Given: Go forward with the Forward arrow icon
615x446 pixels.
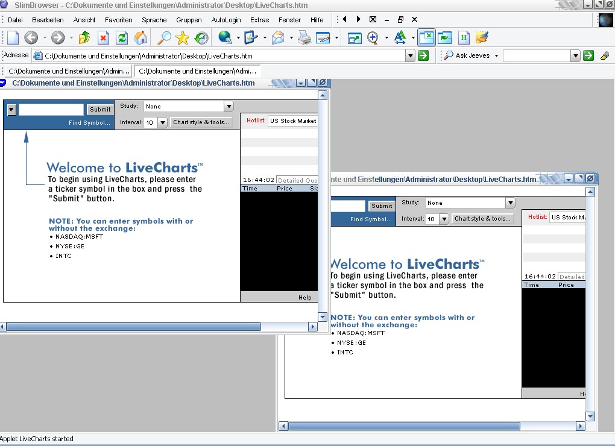Looking at the screenshot, I should click(58, 37).
